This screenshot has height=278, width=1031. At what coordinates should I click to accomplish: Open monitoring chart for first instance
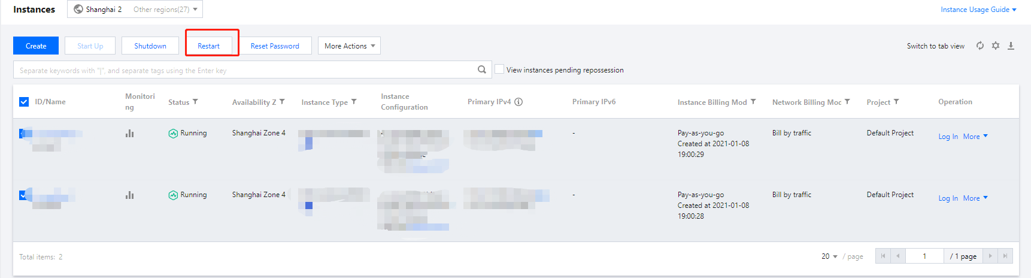point(129,134)
